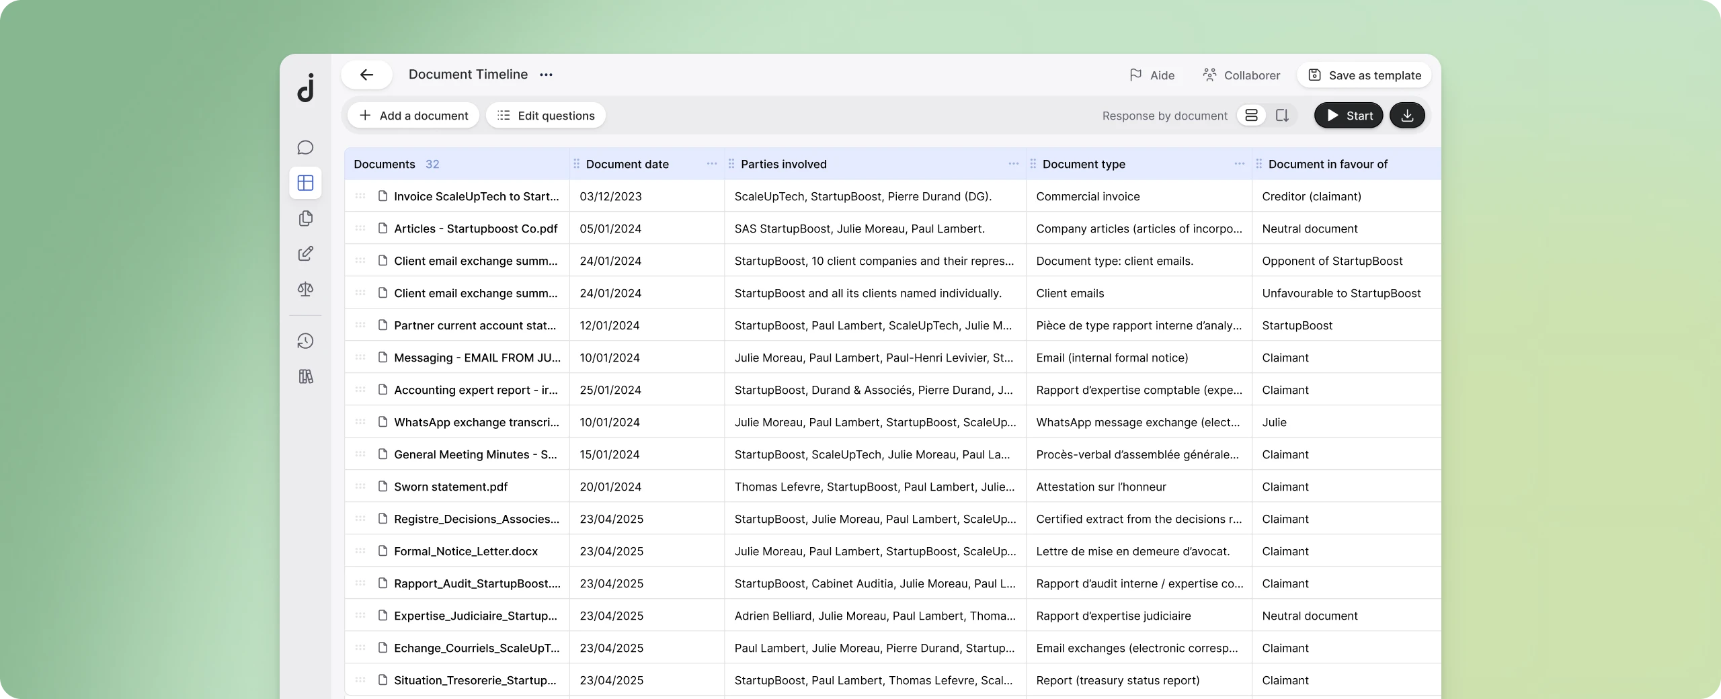Click row handle for Articles - Startupboost Co.pdf

[360, 229]
